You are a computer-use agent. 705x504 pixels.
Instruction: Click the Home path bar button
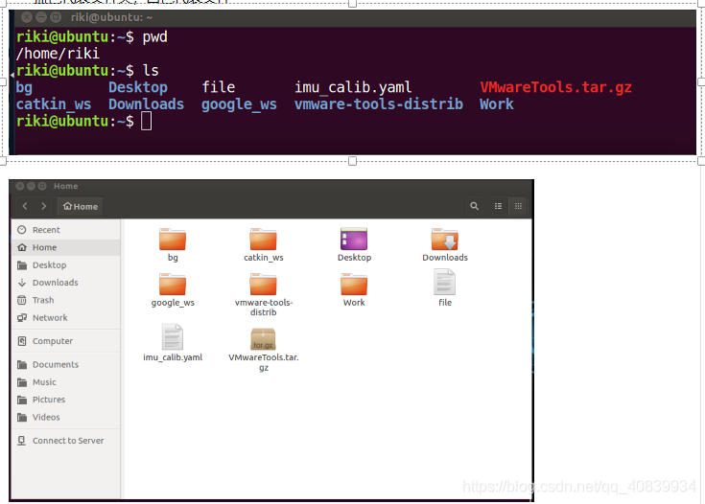tap(81, 206)
